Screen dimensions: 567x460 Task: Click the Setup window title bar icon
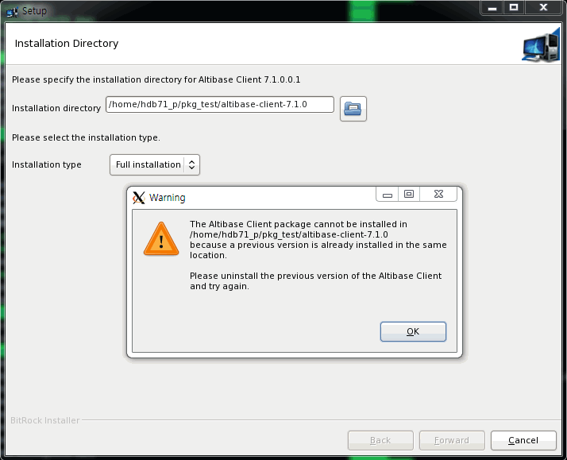click(x=12, y=10)
